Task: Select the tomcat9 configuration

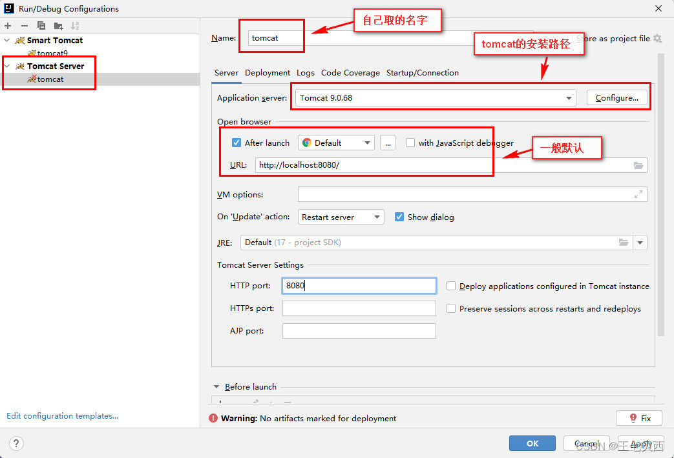Action: point(52,54)
